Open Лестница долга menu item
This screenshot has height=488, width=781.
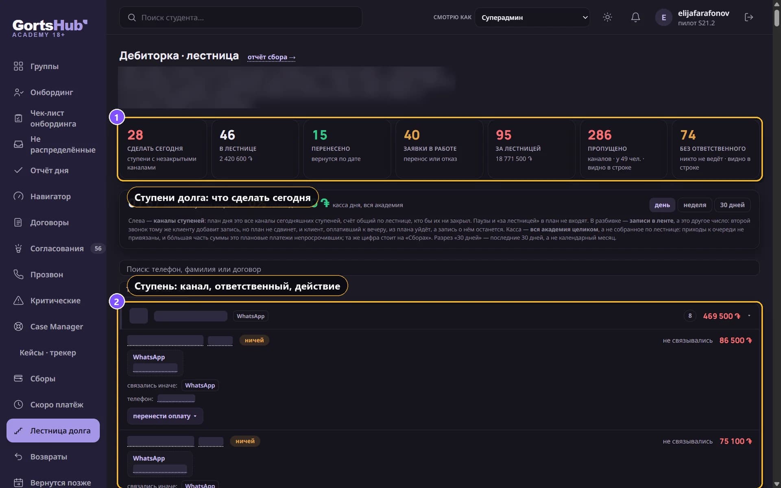click(x=53, y=431)
